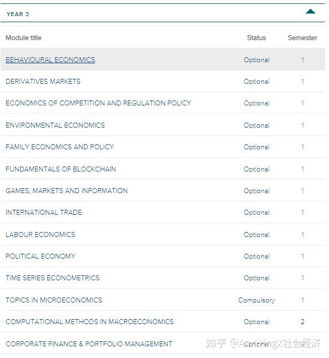Screen dimensions: 329x358
Task: Click the Compulsory status of Topics in Microeconomics
Action: point(257,300)
